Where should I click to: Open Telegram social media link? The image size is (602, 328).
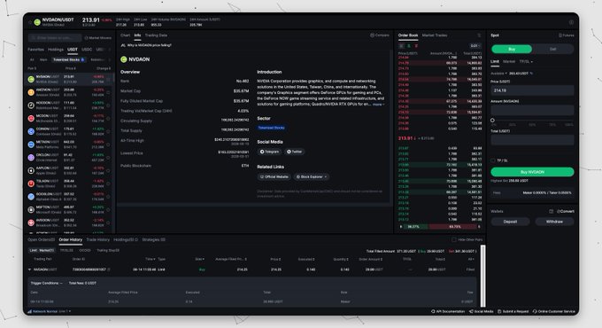pos(269,152)
